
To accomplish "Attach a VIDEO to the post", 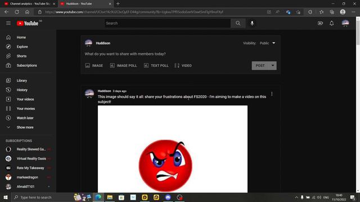I will tap(183, 66).
